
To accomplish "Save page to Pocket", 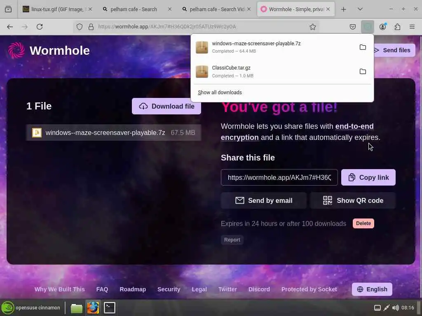I will 353,27.
